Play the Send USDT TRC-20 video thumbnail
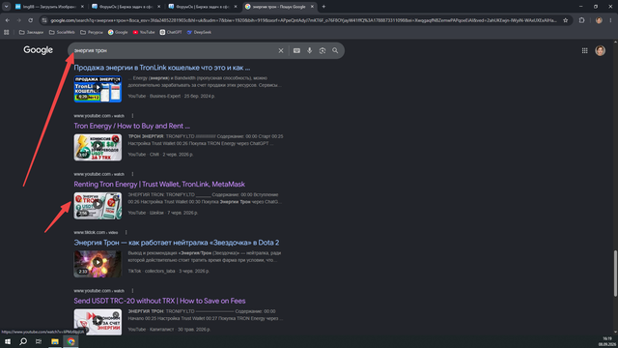Viewport: 618px width, 348px height. 98,322
